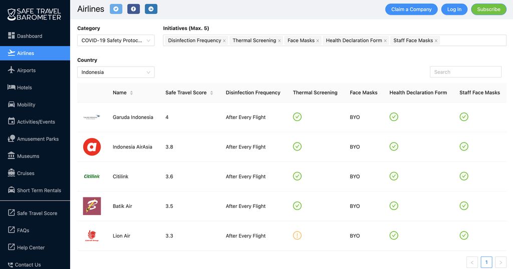Open Dashboard from the sidebar
The image size is (513, 269).
coord(35,36)
